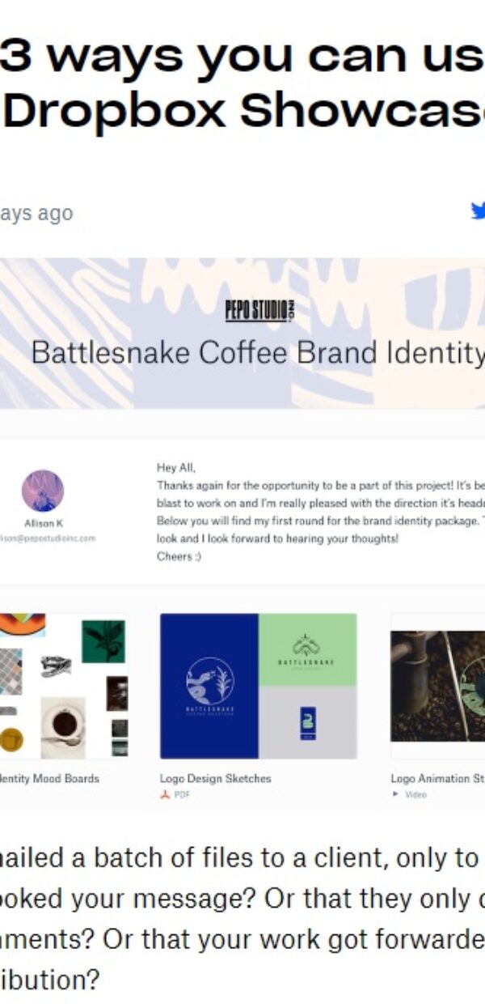The height and width of the screenshot is (1004, 485).
Task: Click the red PDF file icon
Action: (x=165, y=795)
